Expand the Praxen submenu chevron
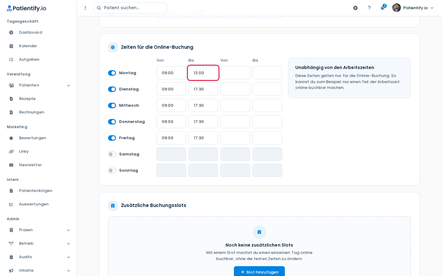The width and height of the screenshot is (442, 276). pyautogui.click(x=68, y=230)
